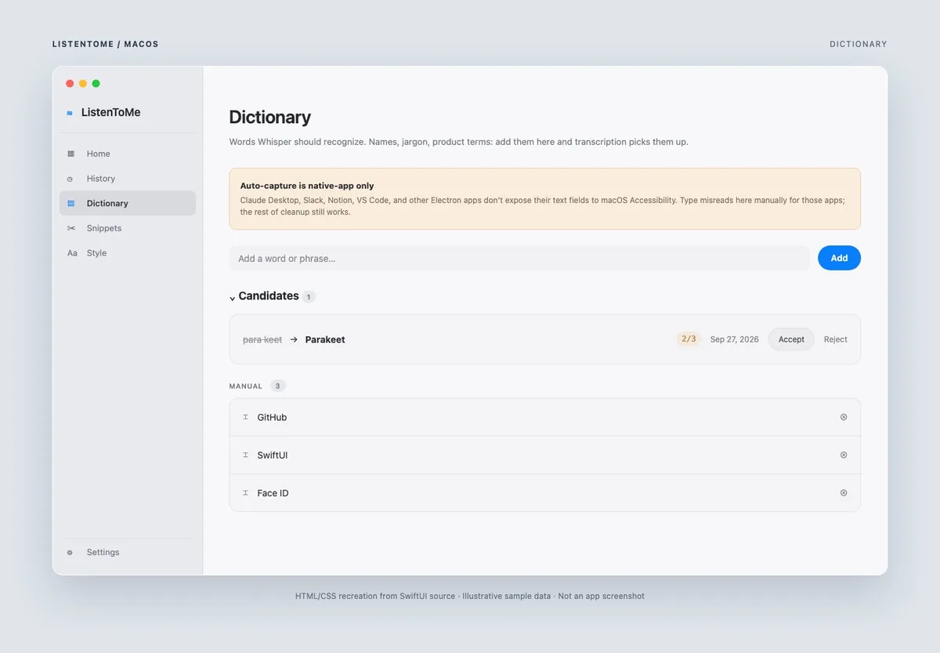Open the Style menu item
This screenshot has width=940, height=653.
128,253
